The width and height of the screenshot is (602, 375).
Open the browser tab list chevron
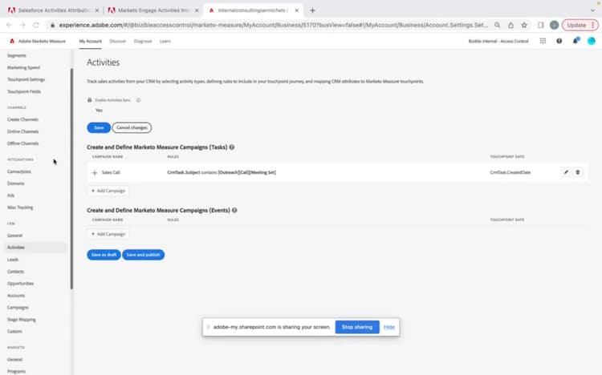click(x=592, y=10)
